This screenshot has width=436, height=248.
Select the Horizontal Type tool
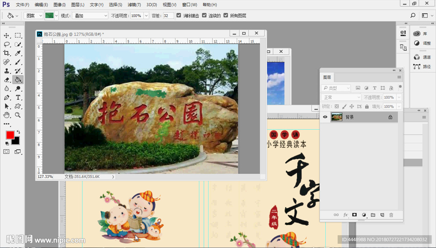click(18, 97)
